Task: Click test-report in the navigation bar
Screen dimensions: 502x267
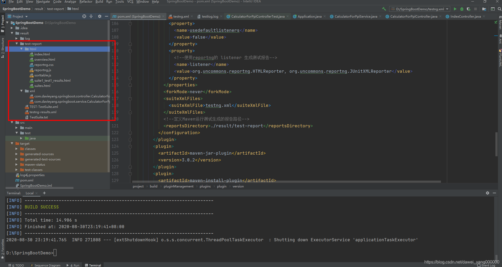Action: pos(55,9)
